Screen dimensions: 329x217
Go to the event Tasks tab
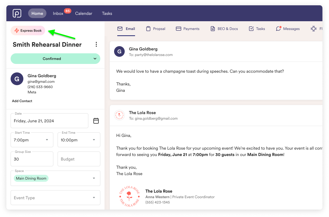pos(257,29)
